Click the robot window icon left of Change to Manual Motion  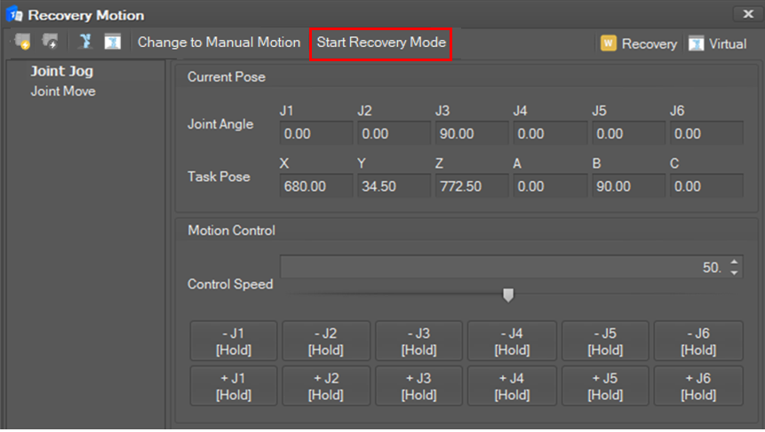[x=112, y=42]
